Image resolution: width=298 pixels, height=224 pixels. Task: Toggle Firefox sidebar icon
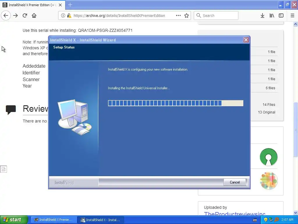pyautogui.click(x=281, y=15)
